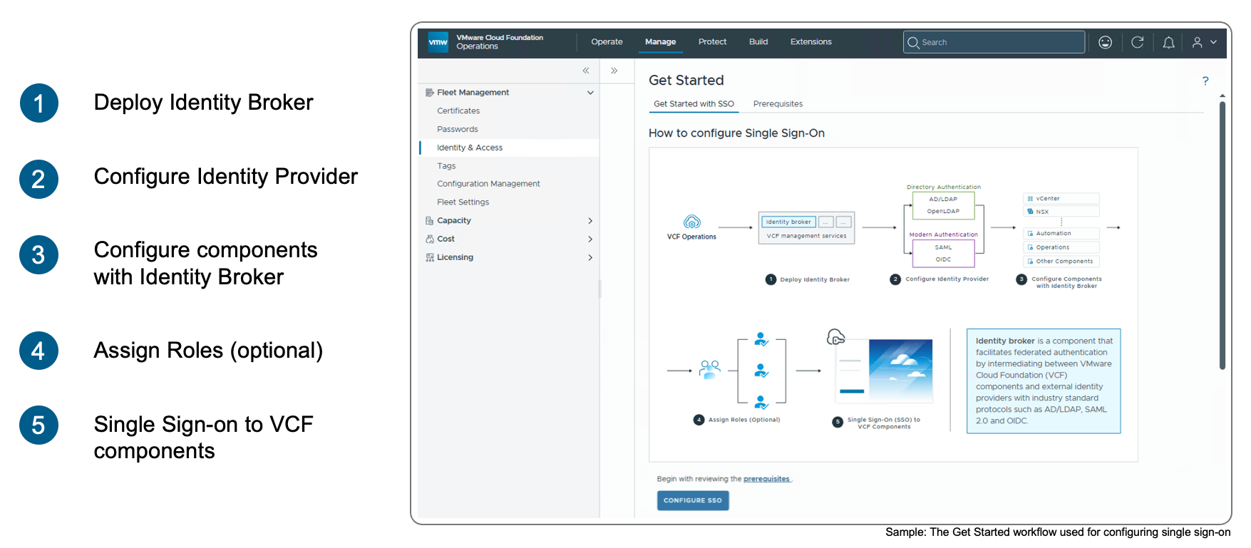Switch to the Prerequisites tab
Viewport: 1251px width, 548px height.
pyautogui.click(x=778, y=104)
